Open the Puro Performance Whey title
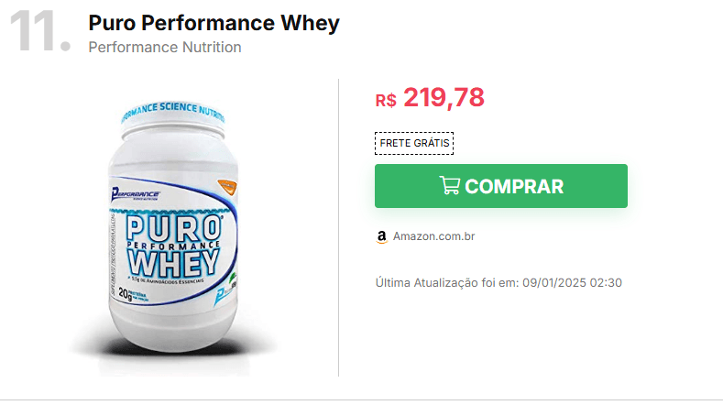 click(x=214, y=23)
